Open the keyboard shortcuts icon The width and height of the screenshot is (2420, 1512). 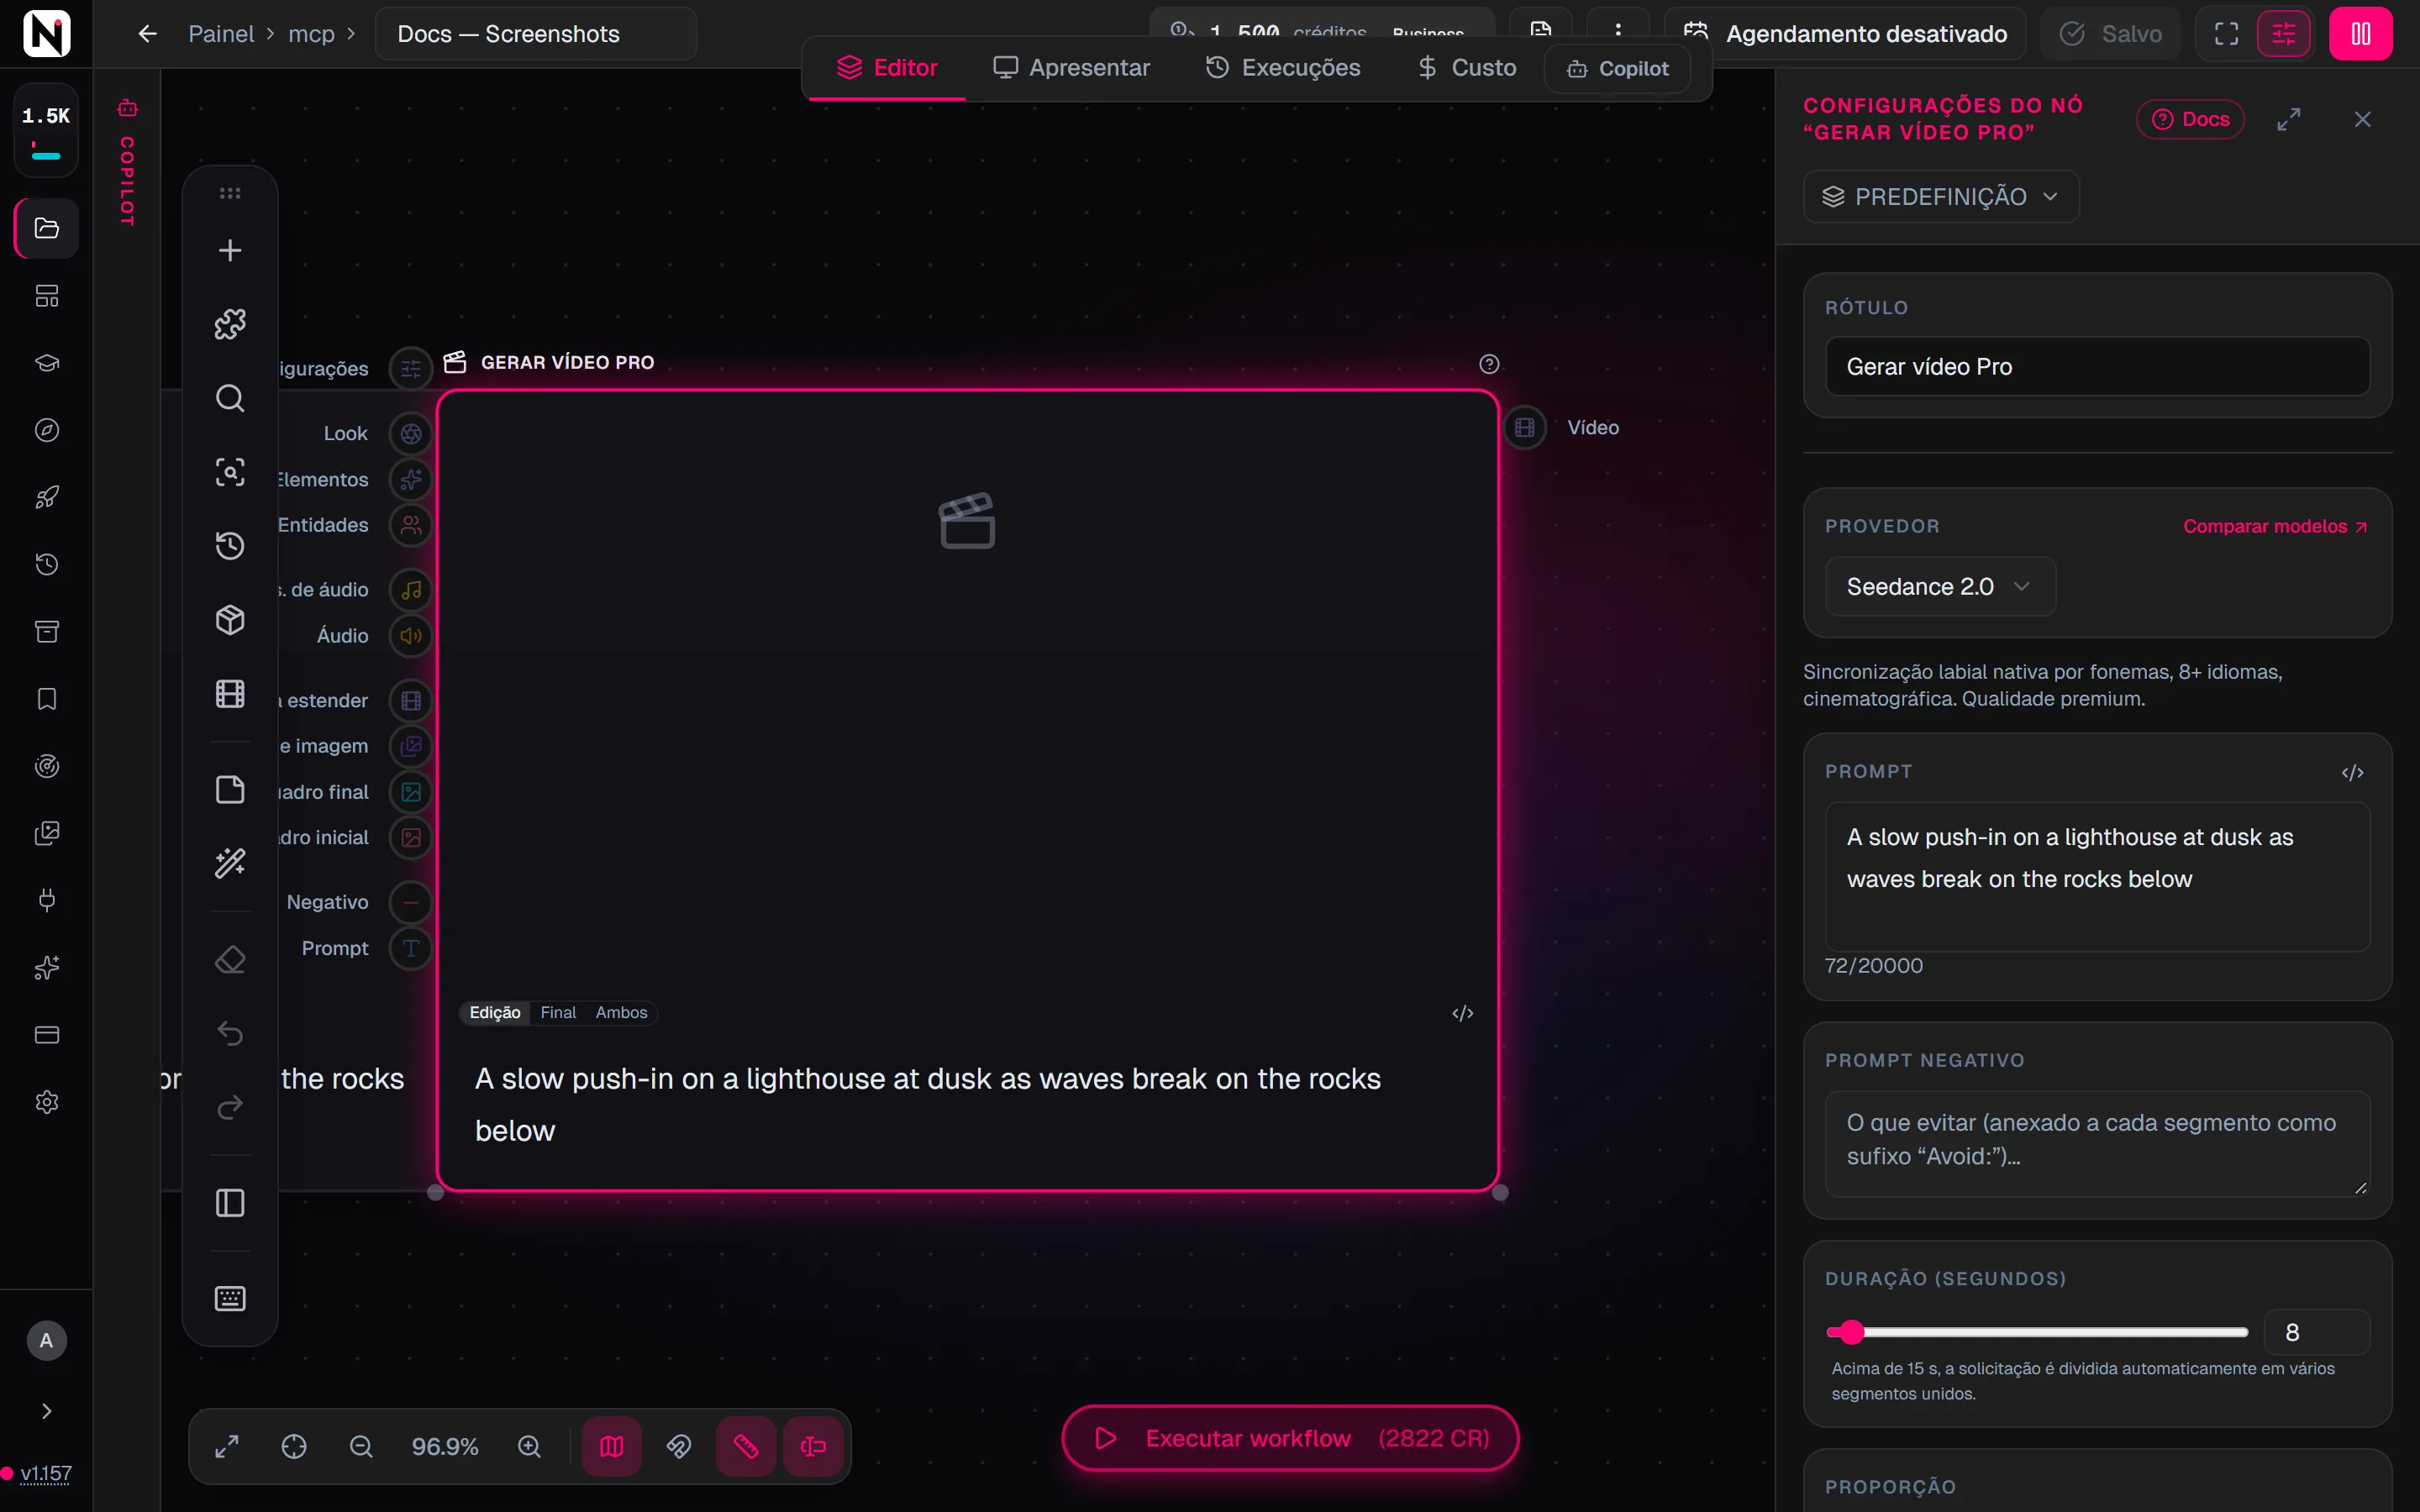pos(230,1298)
